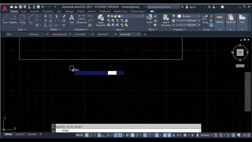Select the Stretch tool icon
Screen dimensions: 252x142
[46, 25]
